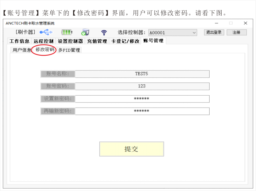Click the 账号密码 field showing 123
The image size is (256, 191).
pos(142,86)
